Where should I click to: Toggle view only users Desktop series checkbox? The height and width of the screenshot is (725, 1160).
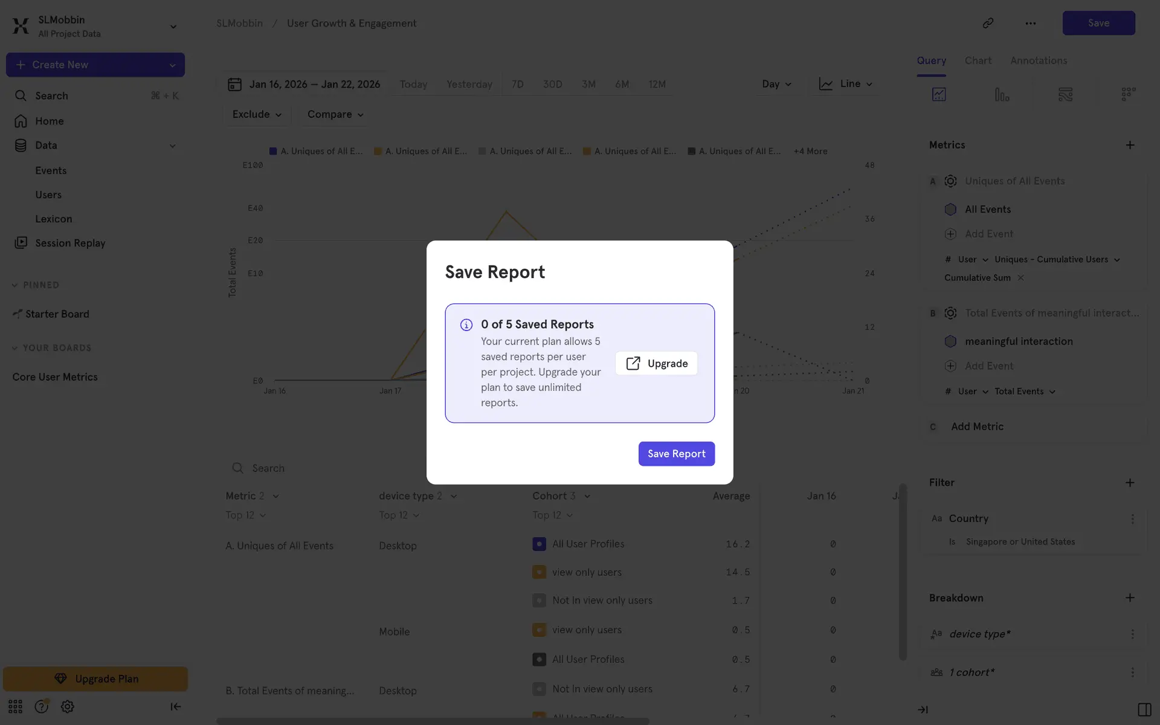(x=539, y=572)
